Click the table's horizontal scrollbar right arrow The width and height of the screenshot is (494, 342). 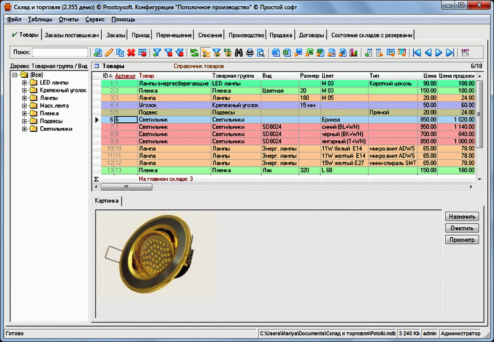[471, 187]
